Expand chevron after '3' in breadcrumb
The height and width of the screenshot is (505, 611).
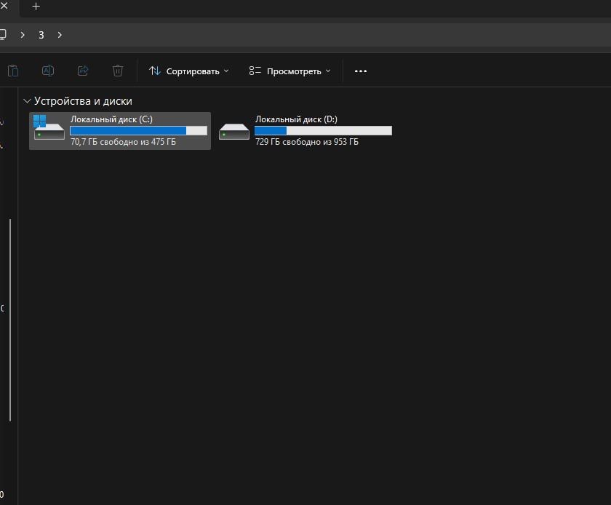coord(60,35)
